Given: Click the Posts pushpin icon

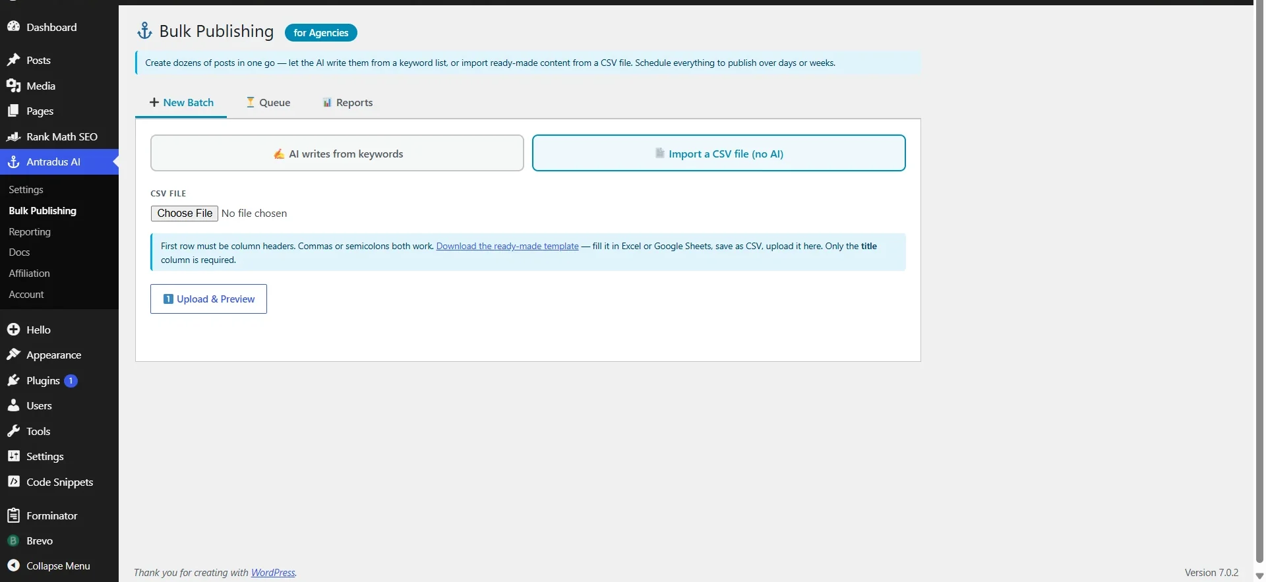Looking at the screenshot, I should click(x=13, y=60).
